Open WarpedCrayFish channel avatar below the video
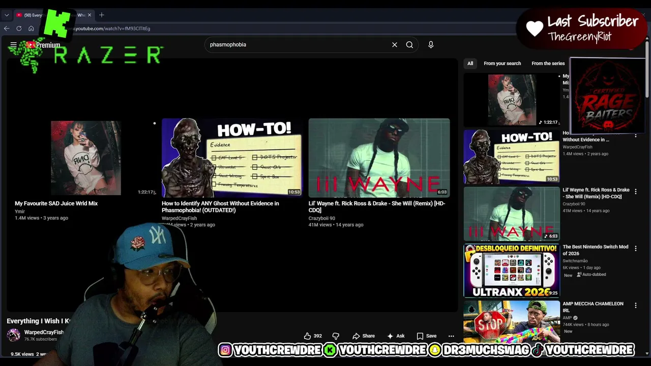The image size is (651, 366). [x=14, y=335]
